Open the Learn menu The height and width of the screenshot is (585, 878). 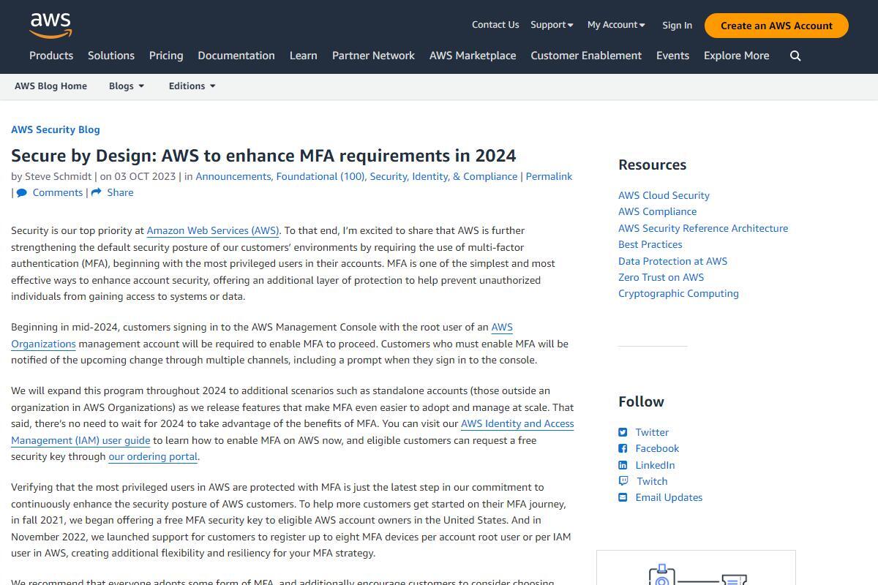click(x=304, y=56)
